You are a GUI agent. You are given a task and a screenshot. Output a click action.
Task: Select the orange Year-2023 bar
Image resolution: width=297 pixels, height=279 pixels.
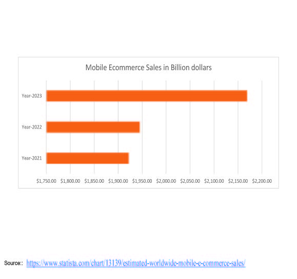pos(147,96)
